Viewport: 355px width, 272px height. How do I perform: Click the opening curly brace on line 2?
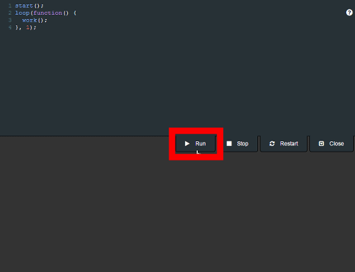(75, 13)
